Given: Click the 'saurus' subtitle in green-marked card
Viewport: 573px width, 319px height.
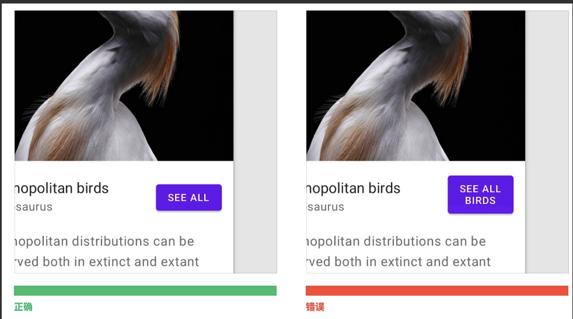Looking at the screenshot, I should pyautogui.click(x=34, y=207).
